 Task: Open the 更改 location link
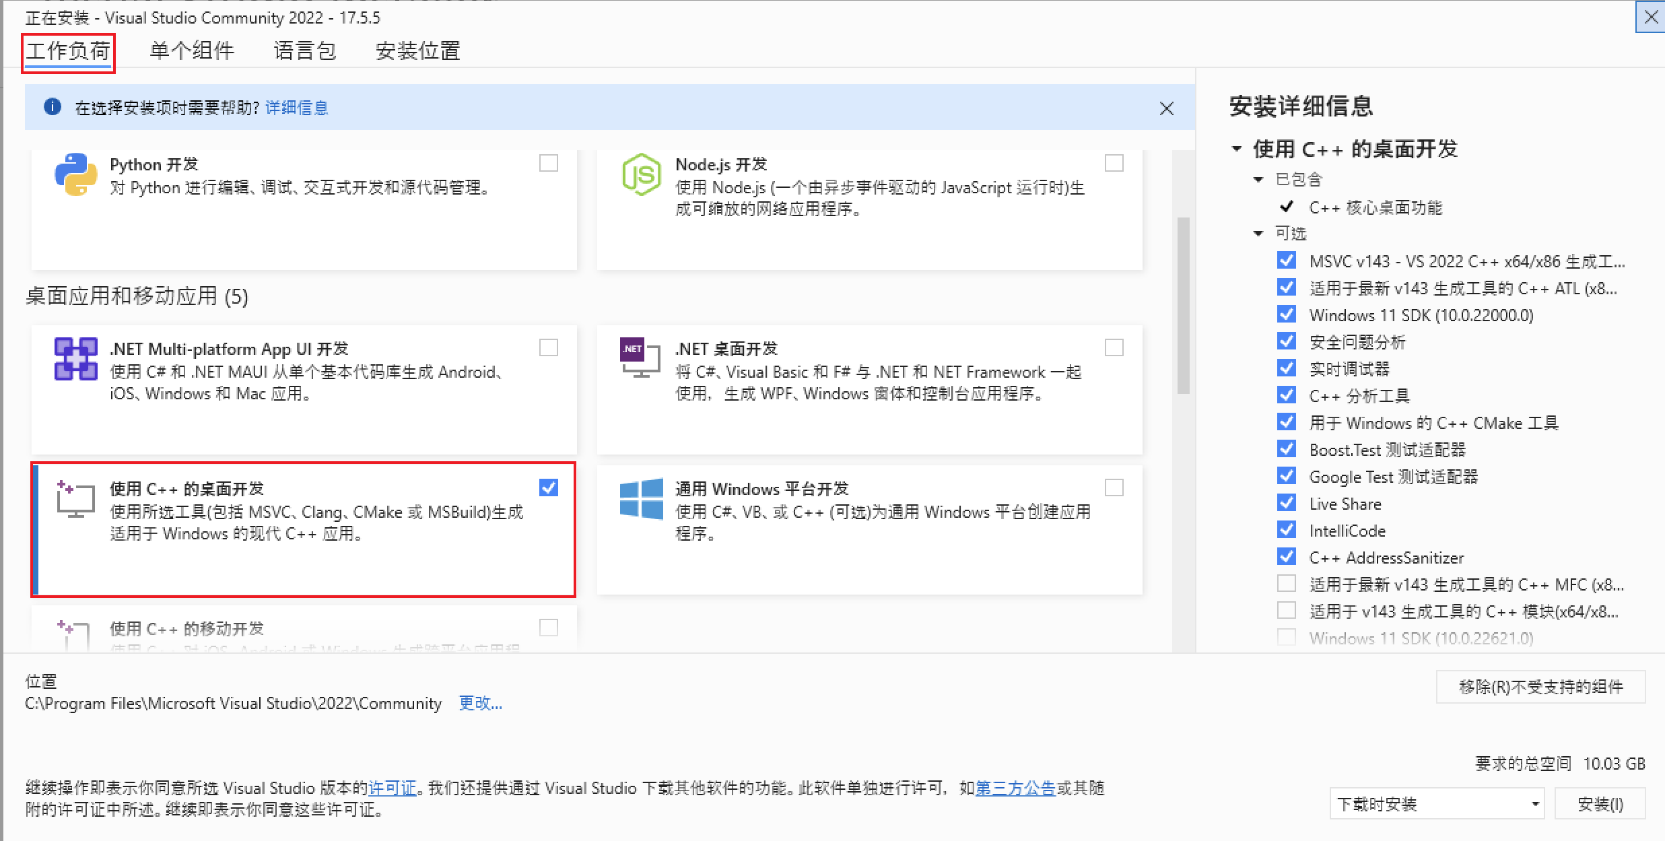pos(480,703)
